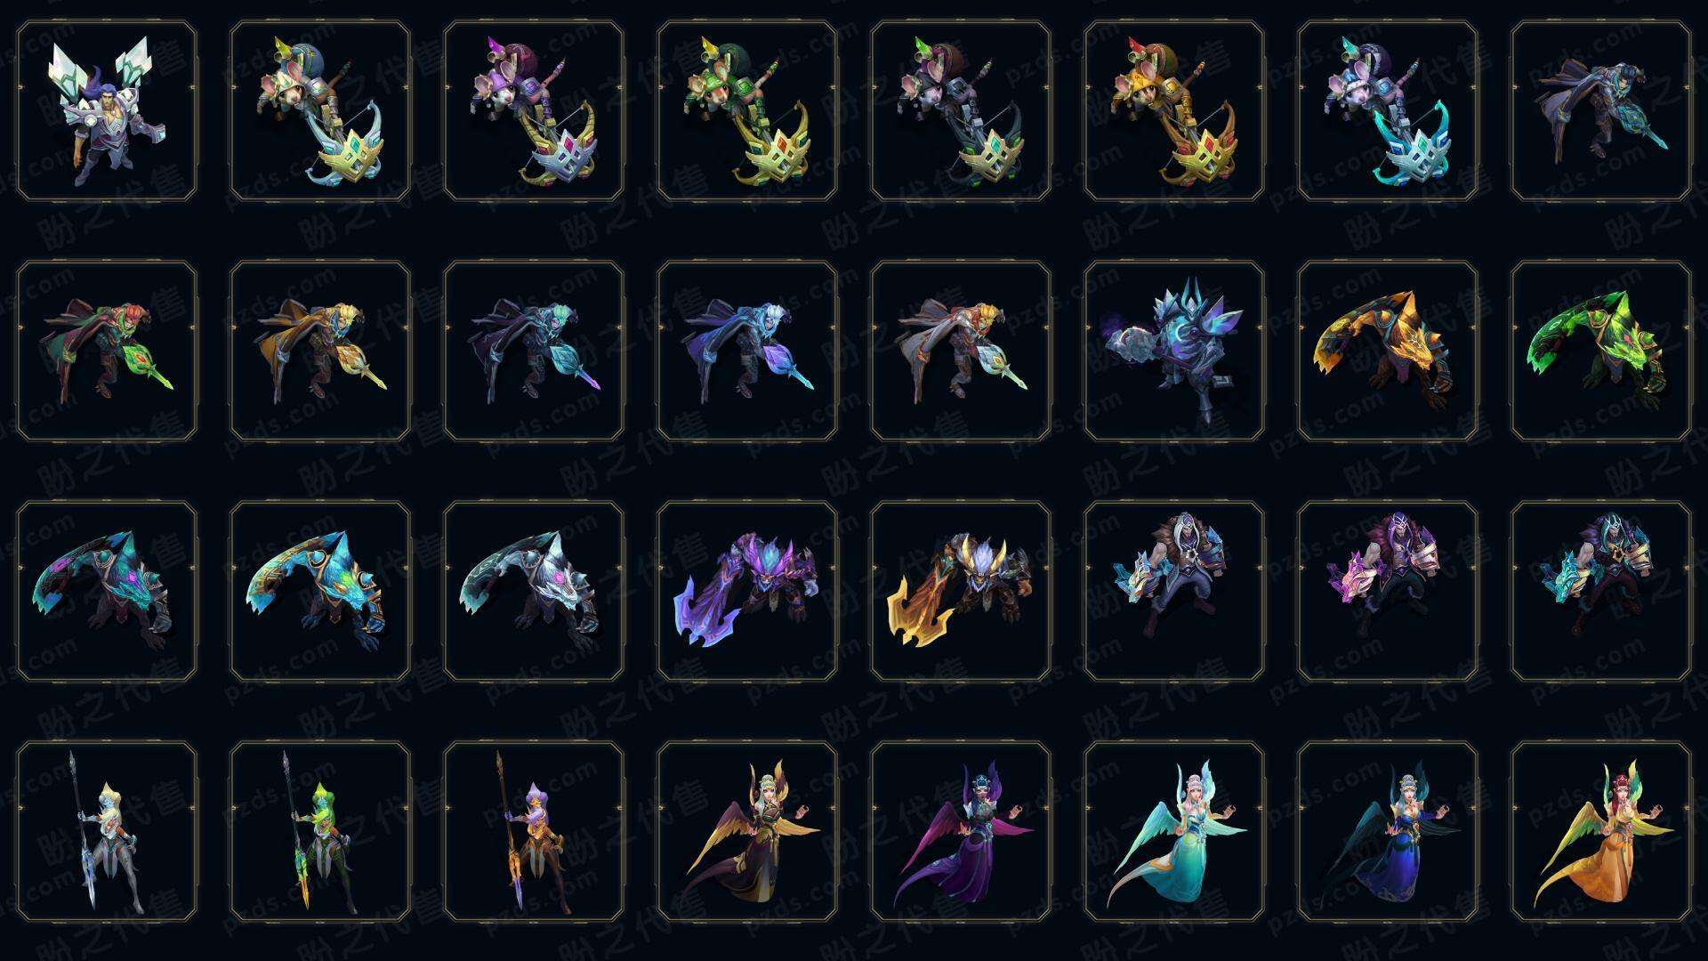Choose the orange-gold scythe beast skin
This screenshot has width=1708, height=961.
point(1388,351)
